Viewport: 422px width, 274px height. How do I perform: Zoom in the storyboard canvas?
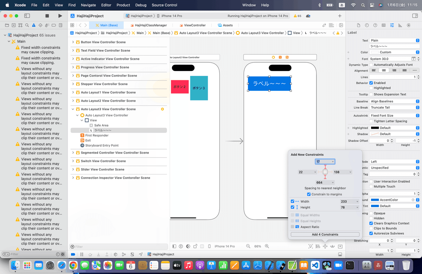coord(267,246)
